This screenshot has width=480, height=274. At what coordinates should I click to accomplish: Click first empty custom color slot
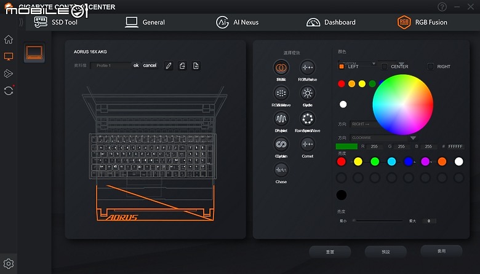pyautogui.click(x=342, y=178)
